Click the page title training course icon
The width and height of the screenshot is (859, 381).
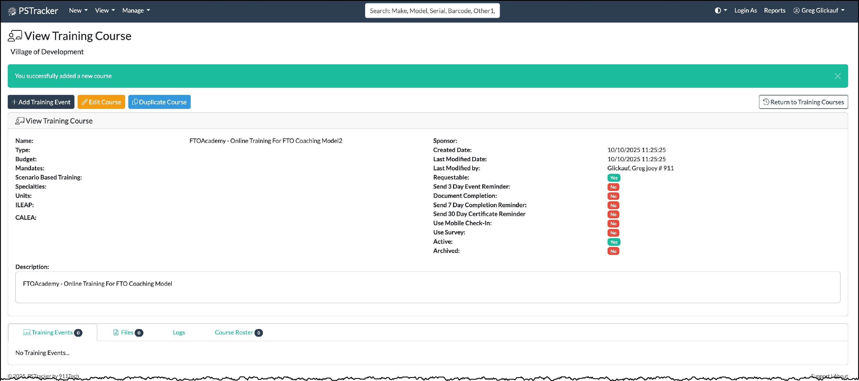pyautogui.click(x=15, y=36)
